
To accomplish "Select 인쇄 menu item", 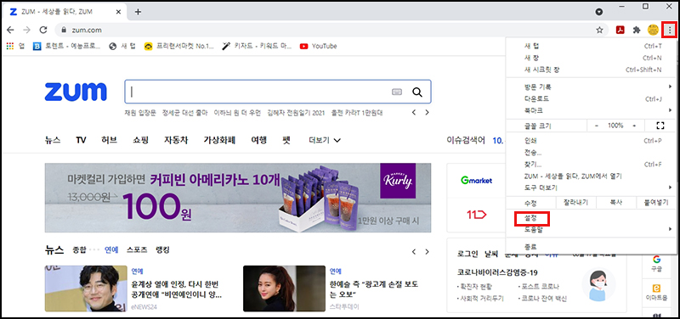I will [591, 141].
